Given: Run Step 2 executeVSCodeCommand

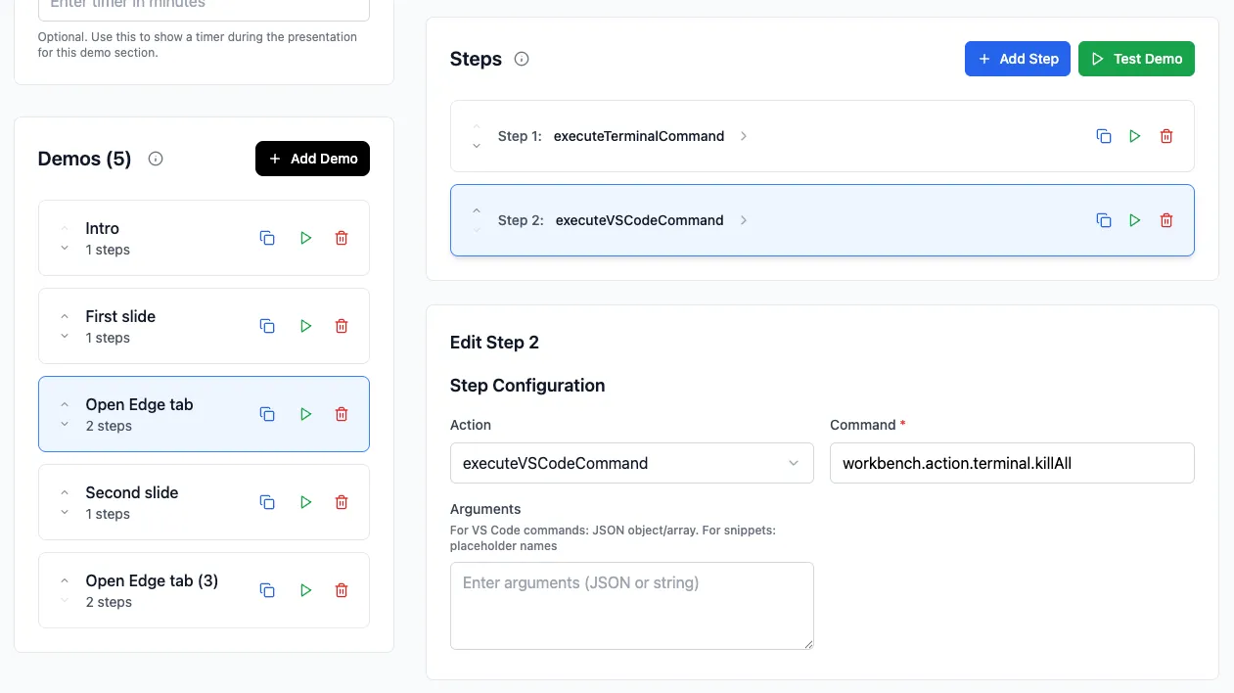Looking at the screenshot, I should click(x=1134, y=220).
